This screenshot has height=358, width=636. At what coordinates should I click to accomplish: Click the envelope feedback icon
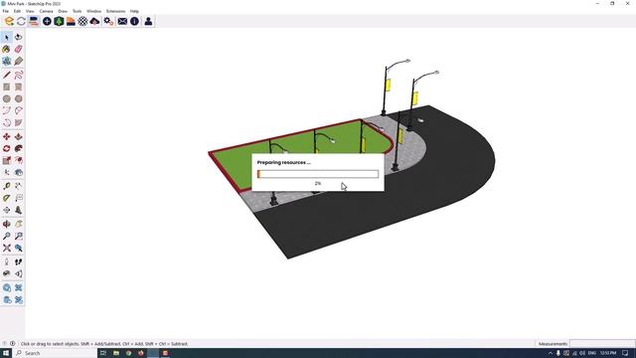[x=122, y=21]
